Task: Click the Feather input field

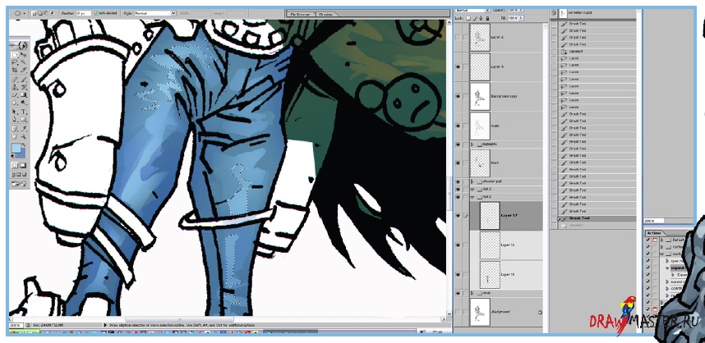Action: pos(84,13)
